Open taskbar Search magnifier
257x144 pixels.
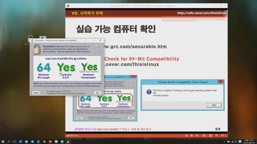pyautogui.click(x=9, y=142)
